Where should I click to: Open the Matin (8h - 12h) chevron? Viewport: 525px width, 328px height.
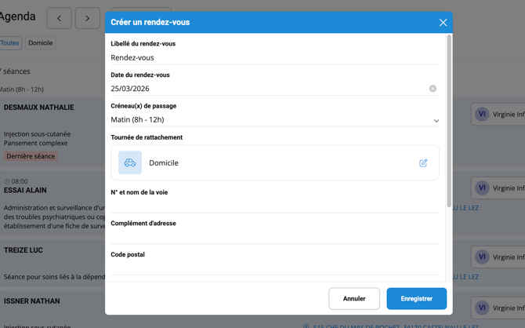click(x=436, y=121)
